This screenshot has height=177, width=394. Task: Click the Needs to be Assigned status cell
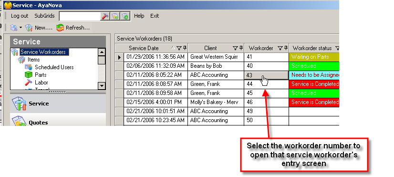(314, 75)
